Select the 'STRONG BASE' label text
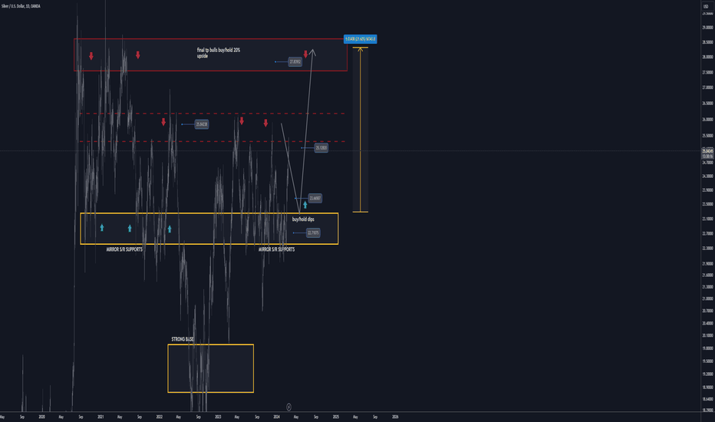 pos(183,339)
